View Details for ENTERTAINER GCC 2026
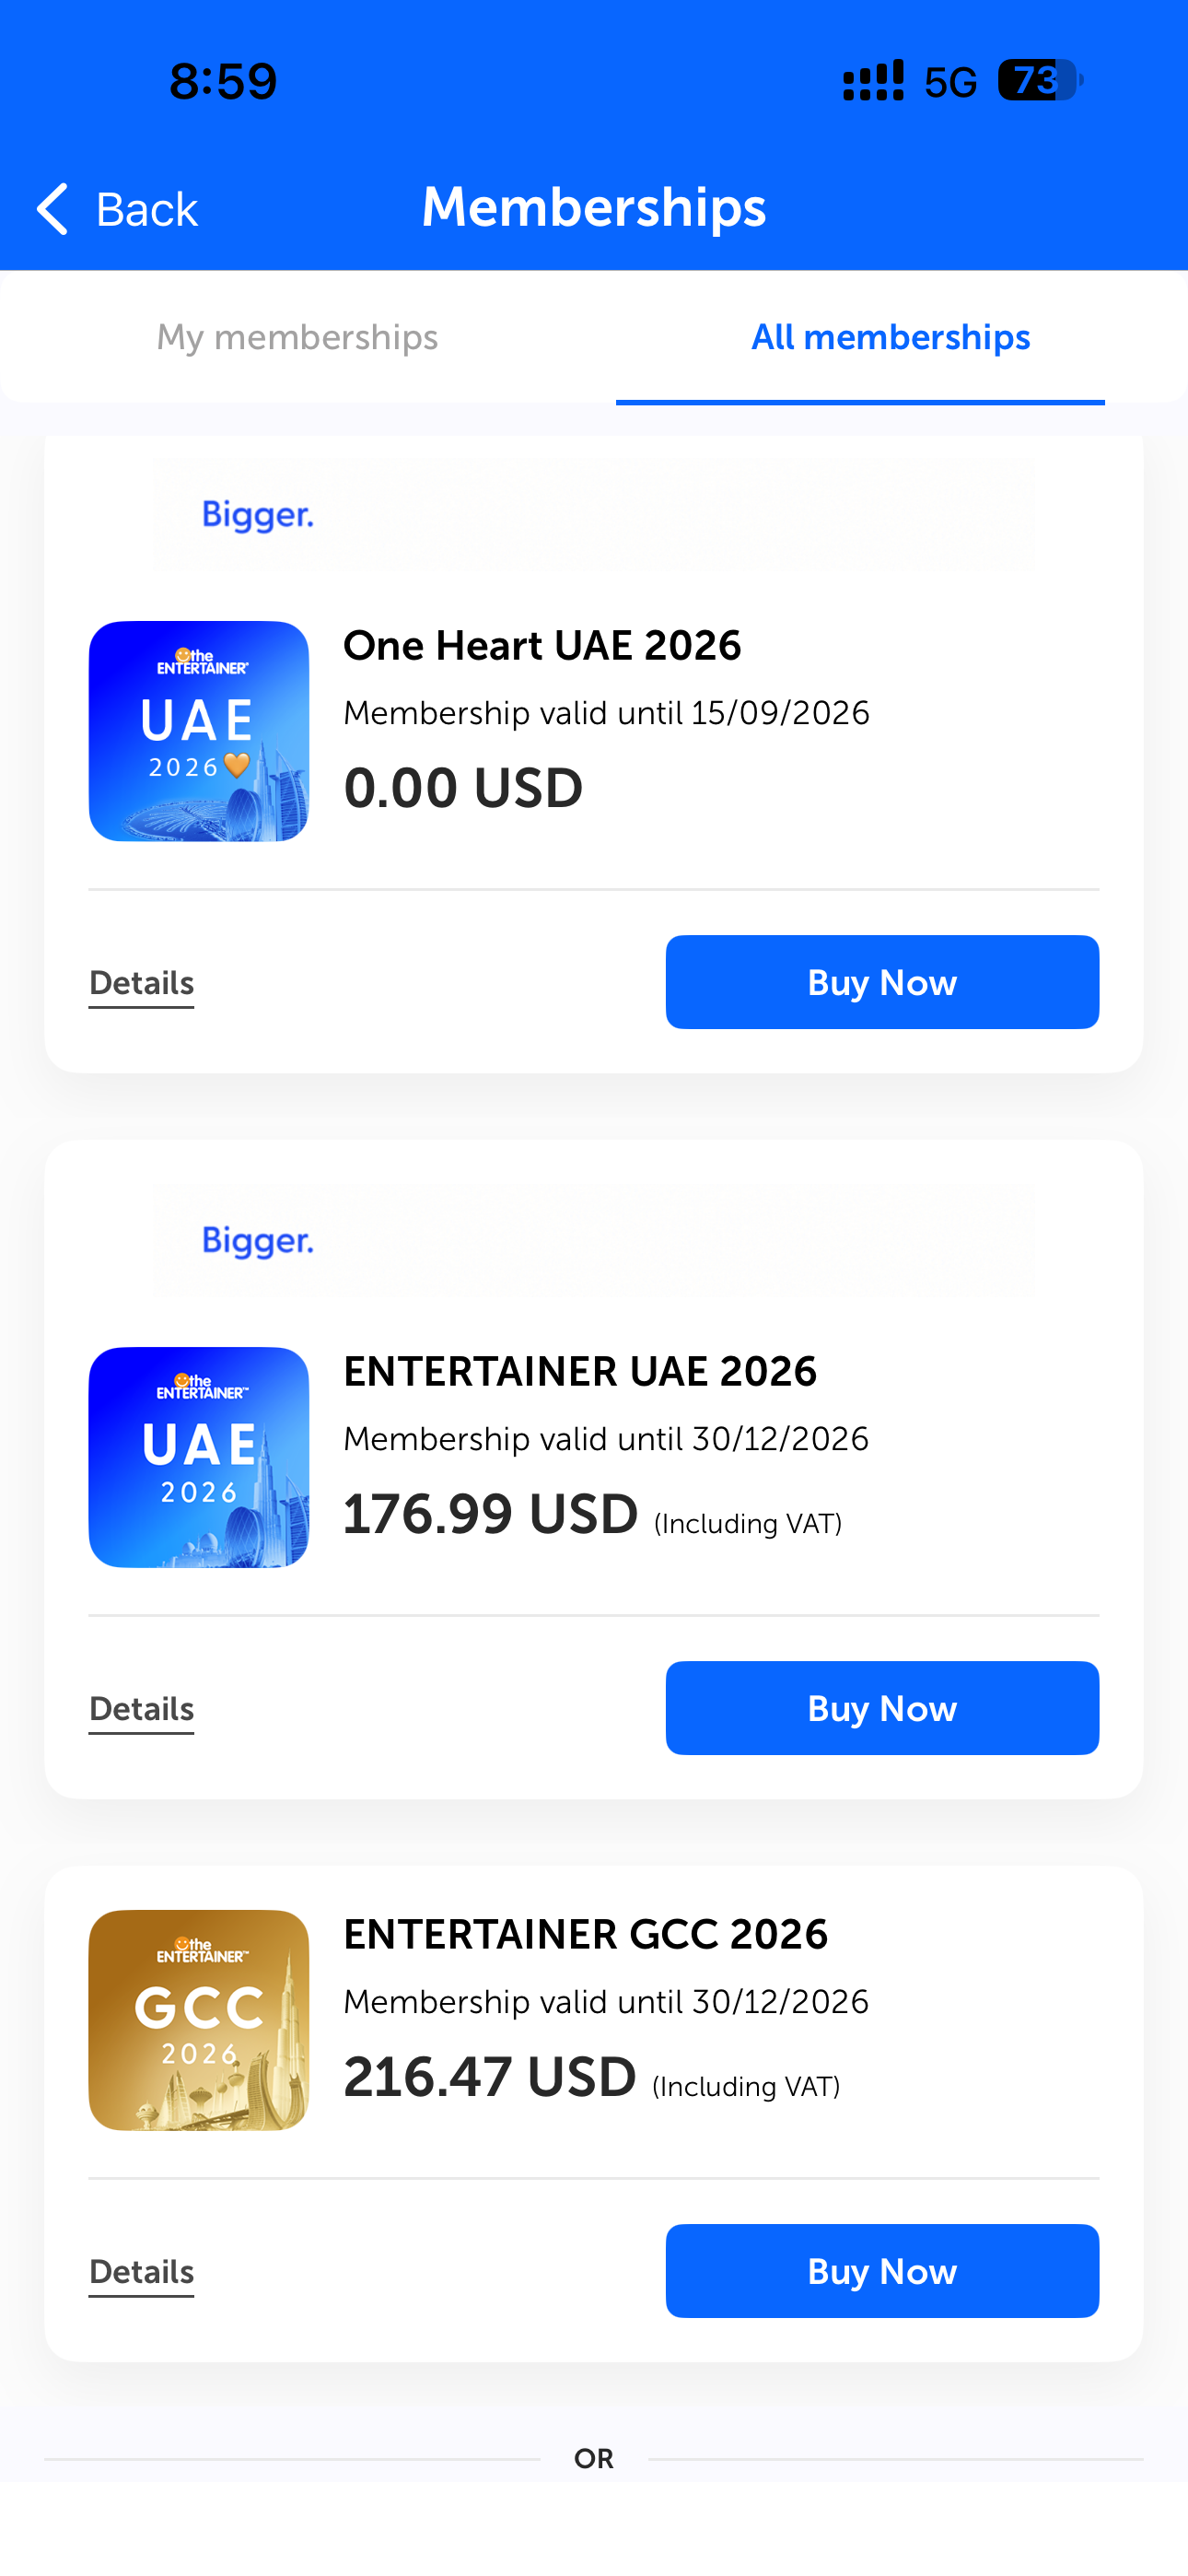 [x=141, y=2273]
